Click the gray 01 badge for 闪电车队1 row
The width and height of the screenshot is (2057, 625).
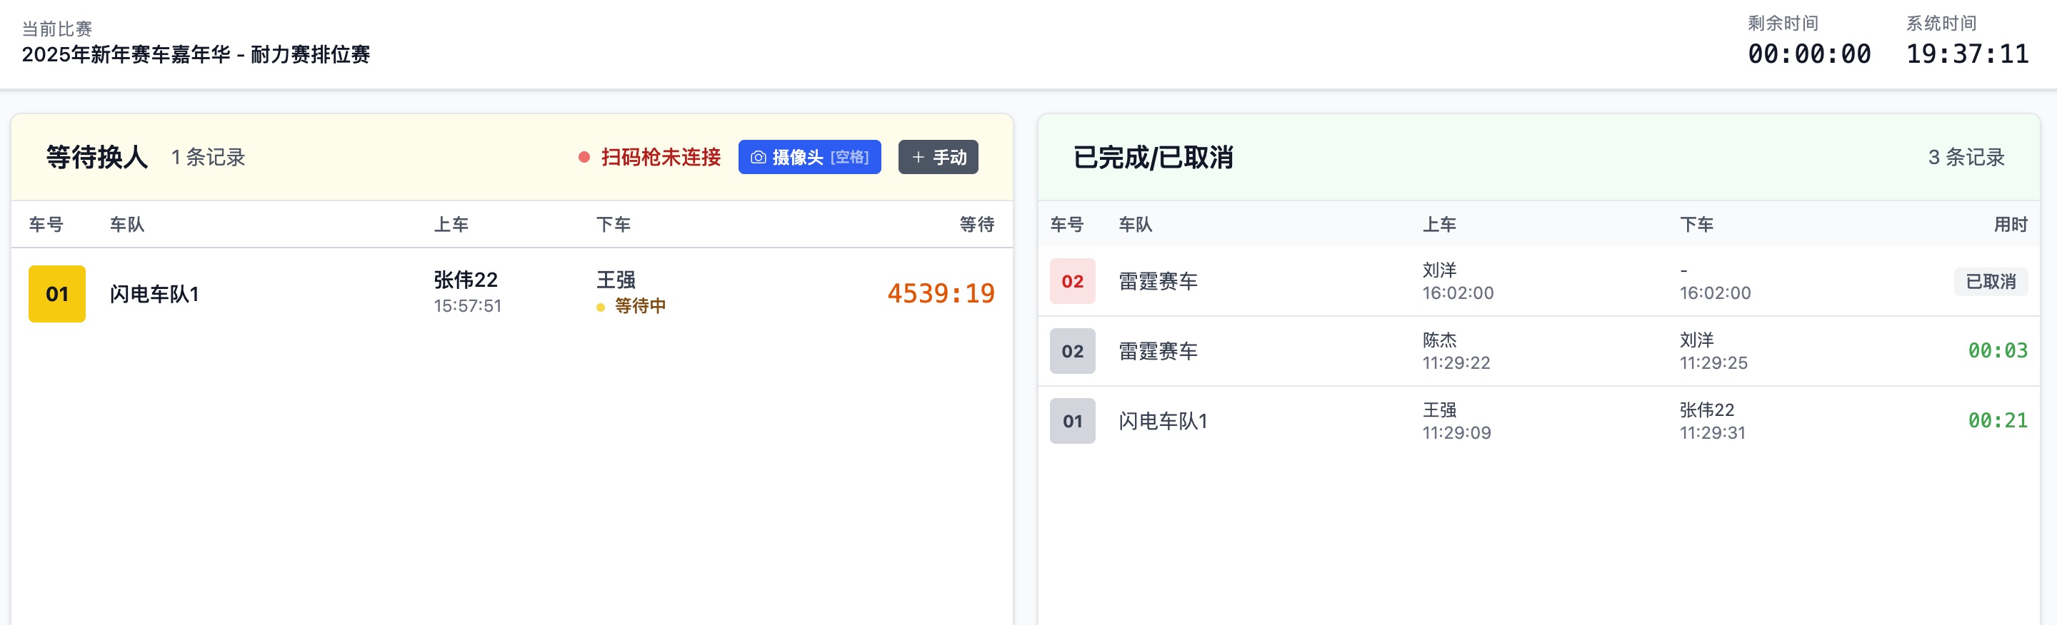point(1071,421)
